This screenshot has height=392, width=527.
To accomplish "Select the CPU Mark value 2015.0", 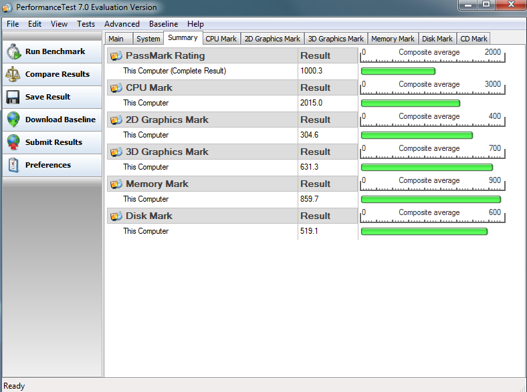I will 311,103.
